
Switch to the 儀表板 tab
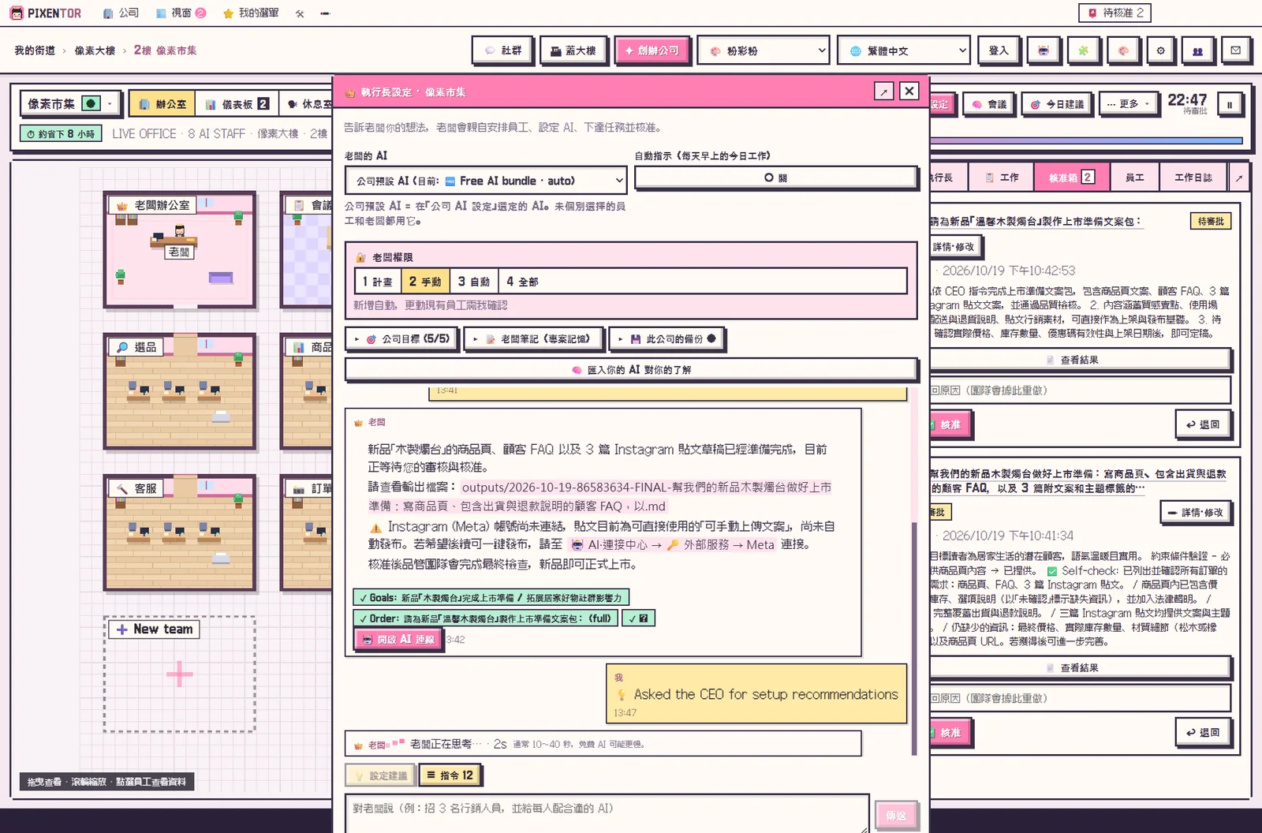coord(237,104)
